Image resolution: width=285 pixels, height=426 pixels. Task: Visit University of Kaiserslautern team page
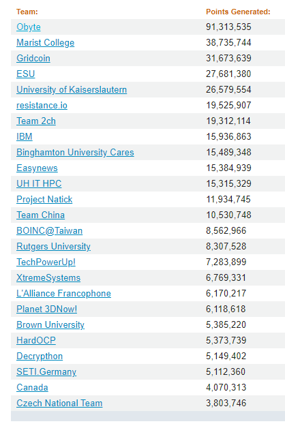tap(72, 90)
